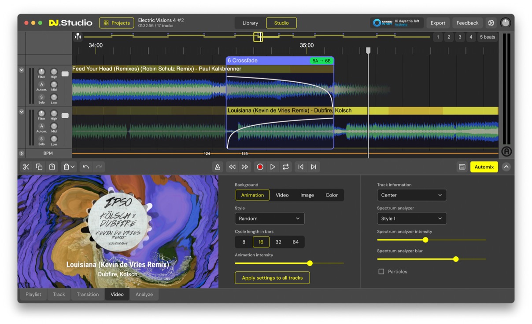Select the Cut (scissors) tool
532x324 pixels.
26,167
